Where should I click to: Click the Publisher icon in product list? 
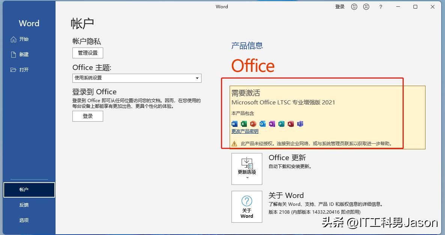point(281,124)
